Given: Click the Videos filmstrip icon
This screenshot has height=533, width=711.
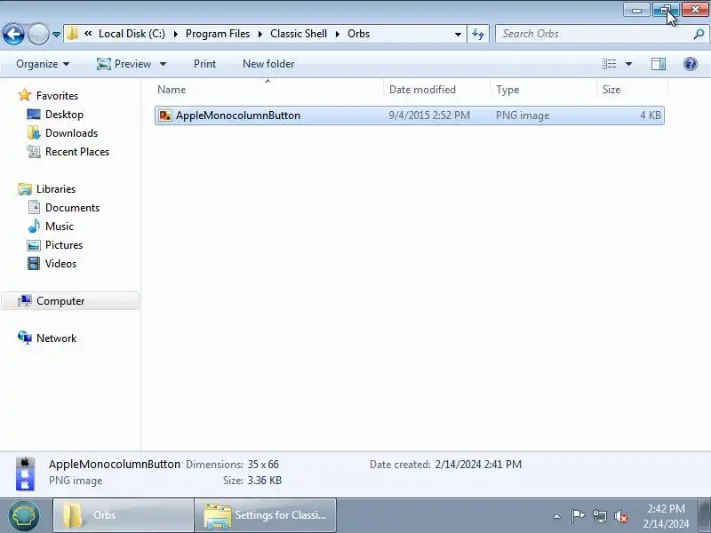Looking at the screenshot, I should point(34,263).
